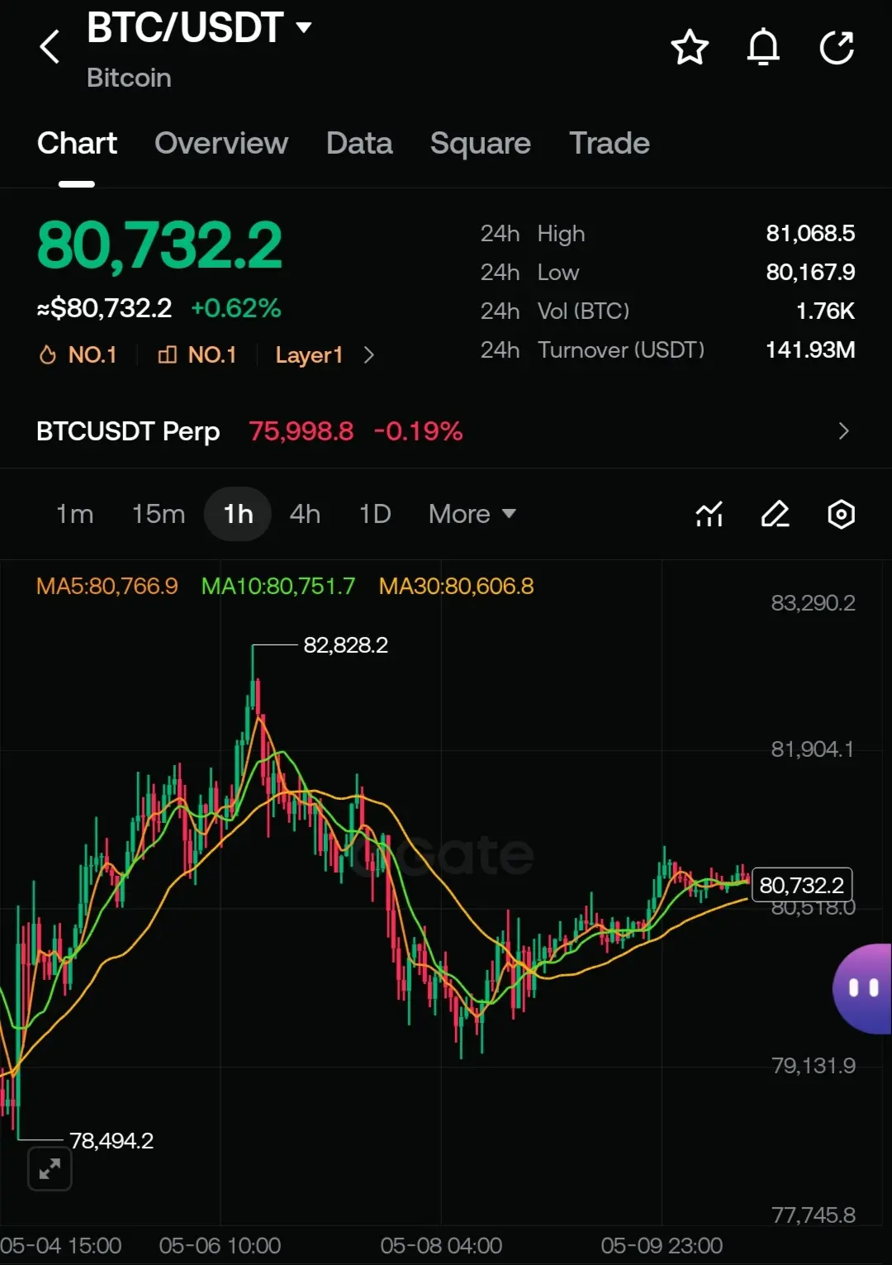The width and height of the screenshot is (892, 1265).
Task: Open the purple assistant bubble
Action: (862, 988)
